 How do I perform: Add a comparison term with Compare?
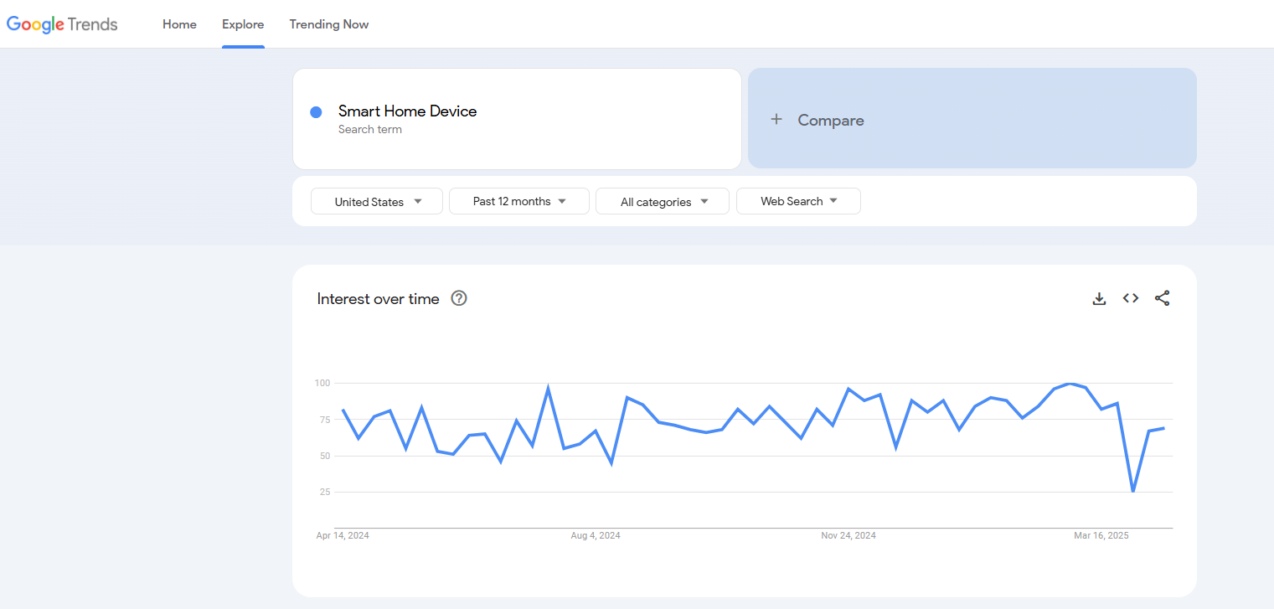972,118
